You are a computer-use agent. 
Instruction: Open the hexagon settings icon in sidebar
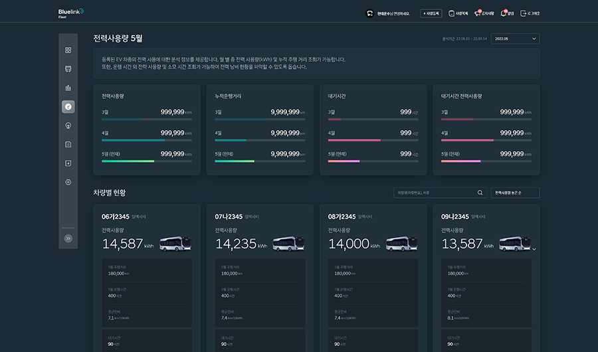pos(68,182)
